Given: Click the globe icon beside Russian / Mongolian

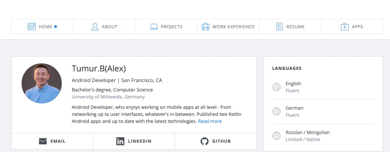Looking at the screenshot, I should point(277,136).
